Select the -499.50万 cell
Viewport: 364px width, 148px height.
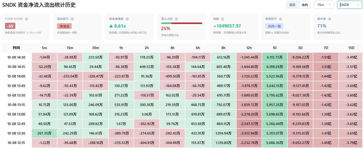tap(172, 76)
